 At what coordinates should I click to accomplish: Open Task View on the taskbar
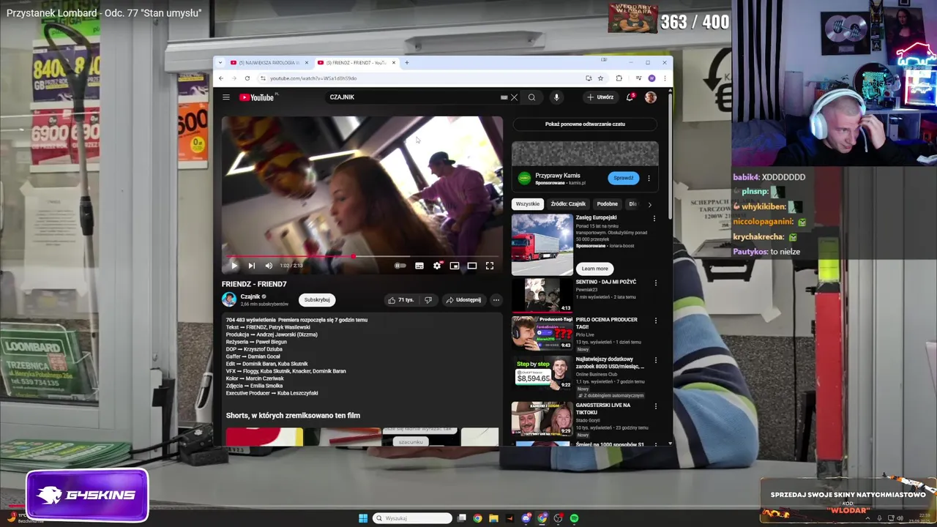click(x=462, y=518)
